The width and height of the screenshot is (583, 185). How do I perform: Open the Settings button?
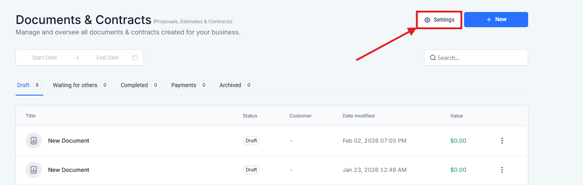tap(439, 20)
